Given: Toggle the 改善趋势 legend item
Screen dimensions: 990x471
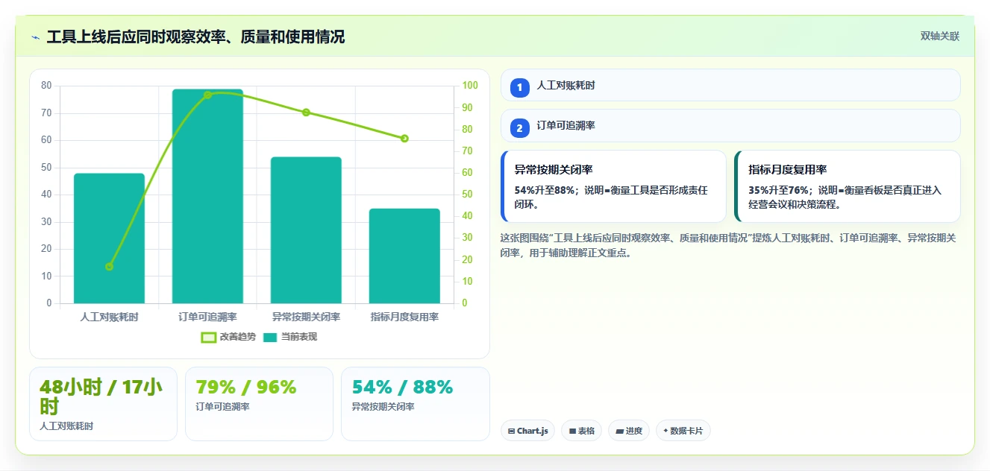Looking at the screenshot, I should (228, 337).
